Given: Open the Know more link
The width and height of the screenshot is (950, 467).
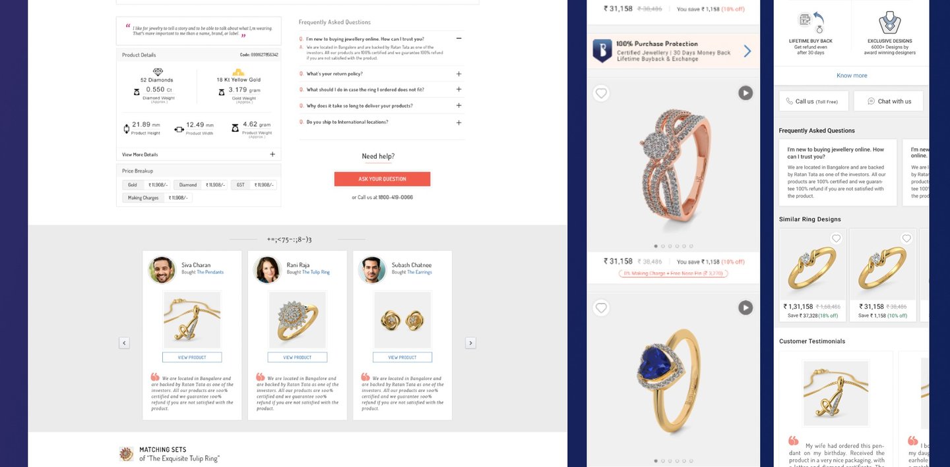Looking at the screenshot, I should point(852,76).
